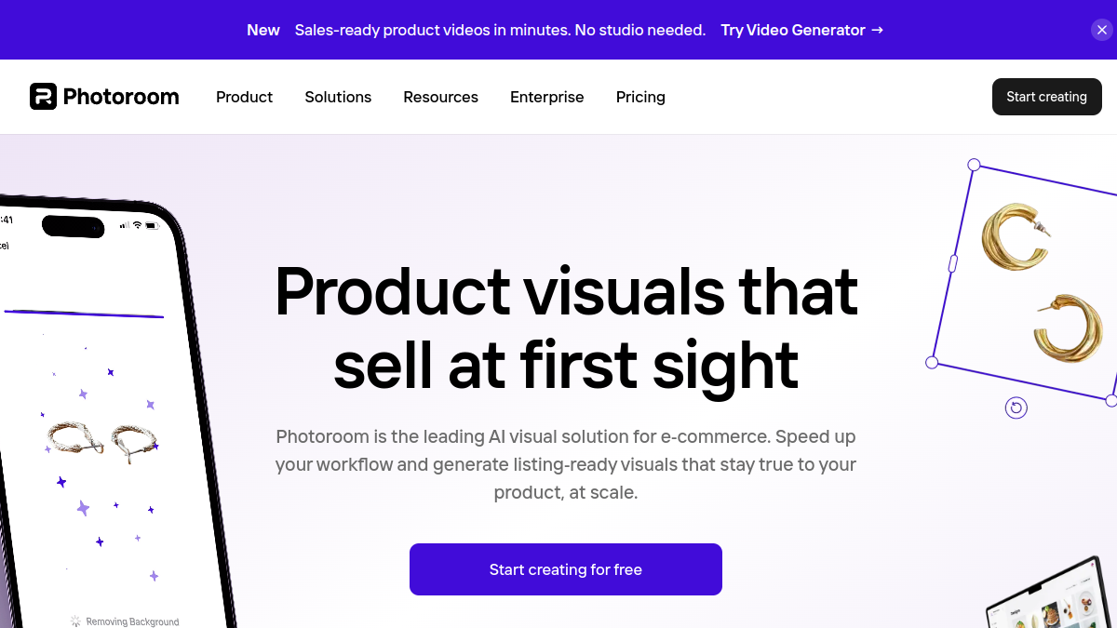Click the black Start creating button
The width and height of the screenshot is (1117, 628).
(1047, 97)
